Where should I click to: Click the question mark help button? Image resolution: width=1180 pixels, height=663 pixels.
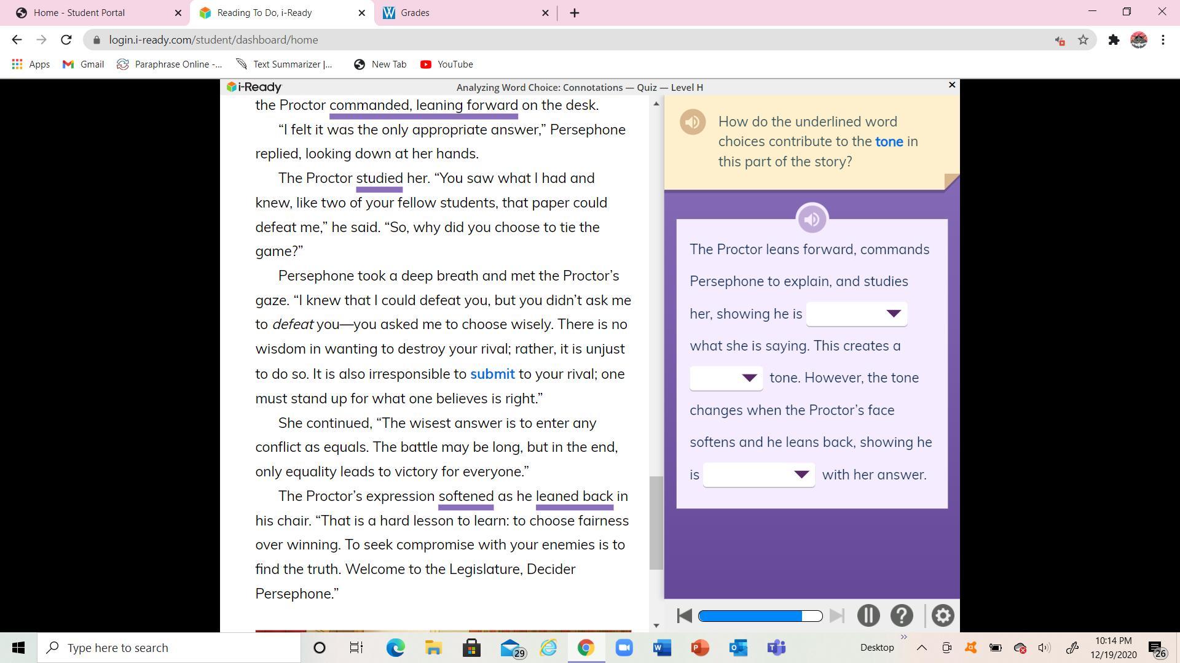click(x=901, y=615)
